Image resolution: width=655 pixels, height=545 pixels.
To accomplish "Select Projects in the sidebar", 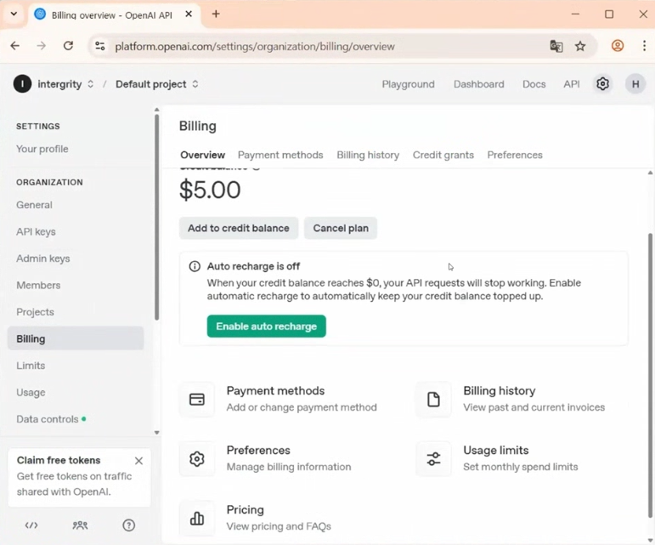I will tap(35, 312).
